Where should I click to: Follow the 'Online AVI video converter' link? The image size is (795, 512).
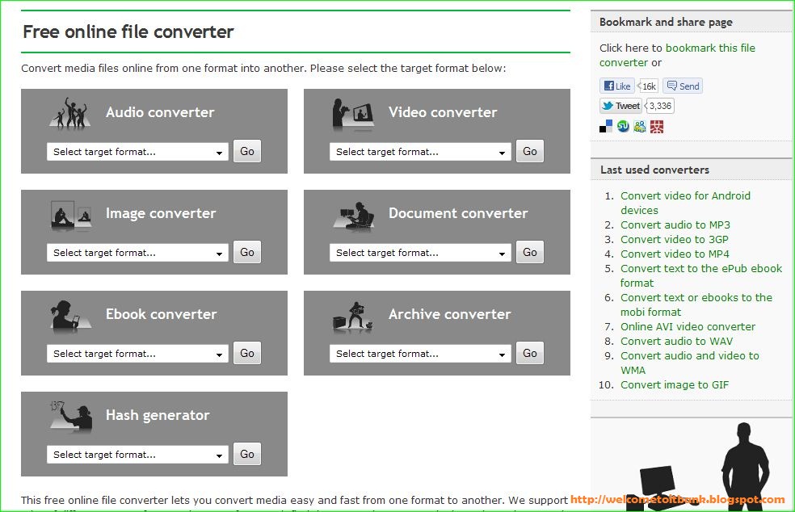688,326
